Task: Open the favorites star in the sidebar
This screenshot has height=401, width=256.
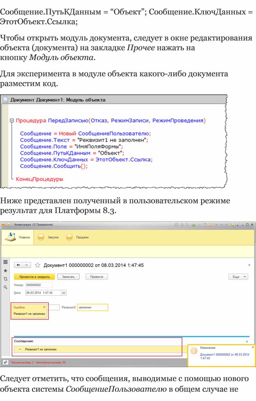Action: coord(5,271)
